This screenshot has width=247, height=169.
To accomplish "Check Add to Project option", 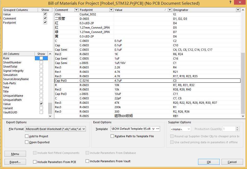I will (27, 136).
